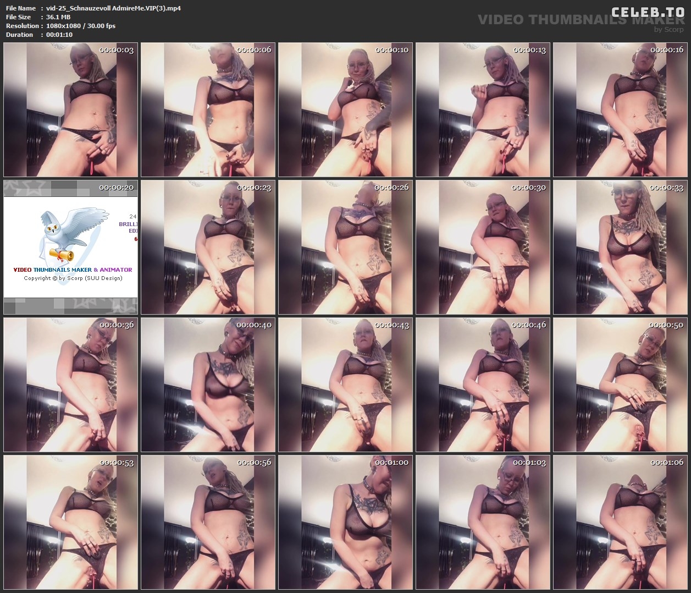Click the file name text in header
Viewport: 691px width, 593px height.
click(x=113, y=8)
